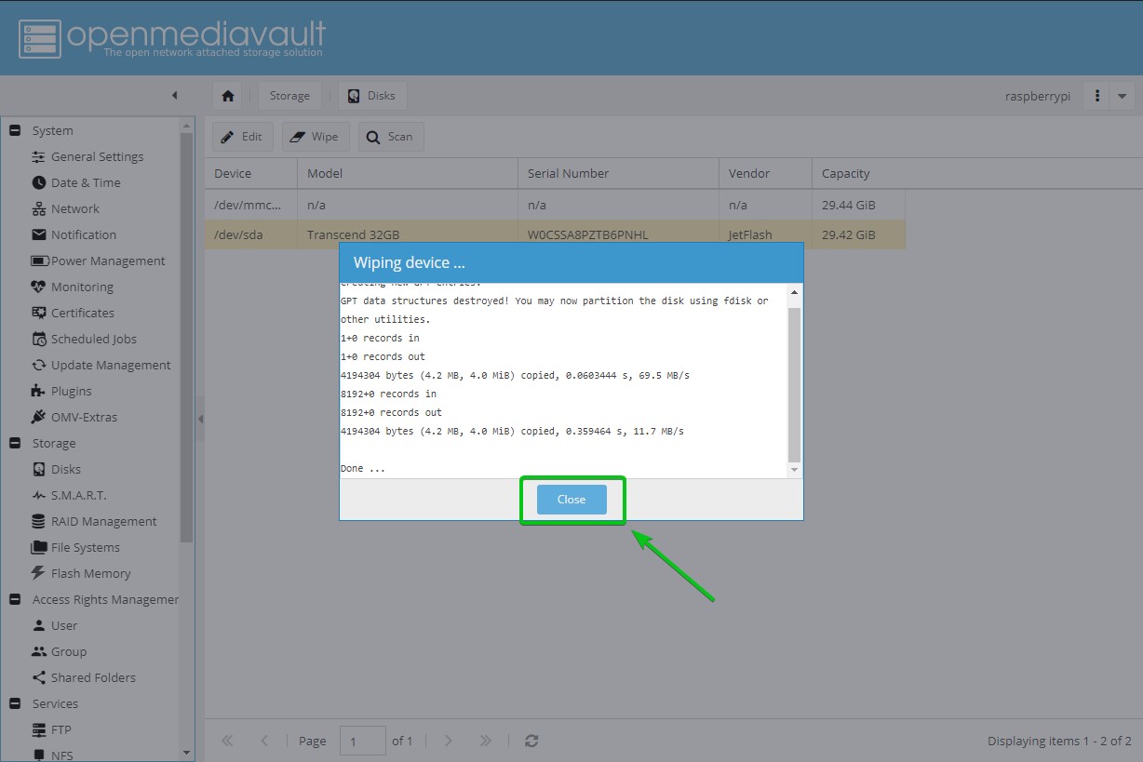This screenshot has width=1143, height=762.
Task: Click the 29.44 GiB capacity cell
Action: pyautogui.click(x=859, y=205)
